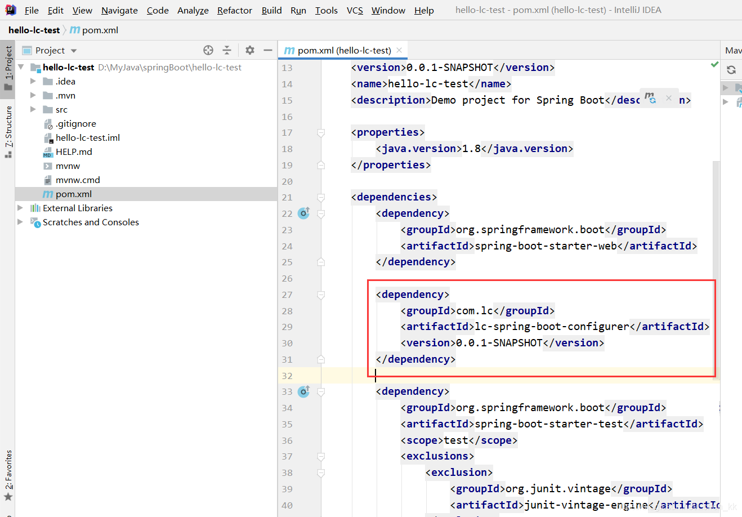Open the VCS menu
742x517 pixels.
click(x=355, y=10)
